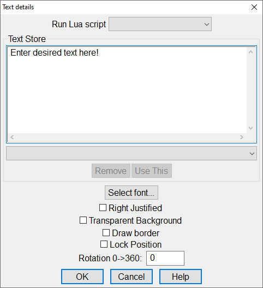Viewport: 263px width, 288px height.
Task: Confirm with the OK button
Action: click(82, 277)
